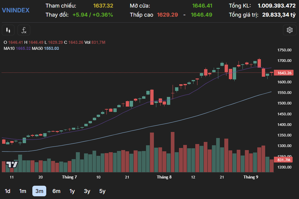Click the change value +5.94 / +0.36%
The image size is (299, 199).
coord(93,15)
